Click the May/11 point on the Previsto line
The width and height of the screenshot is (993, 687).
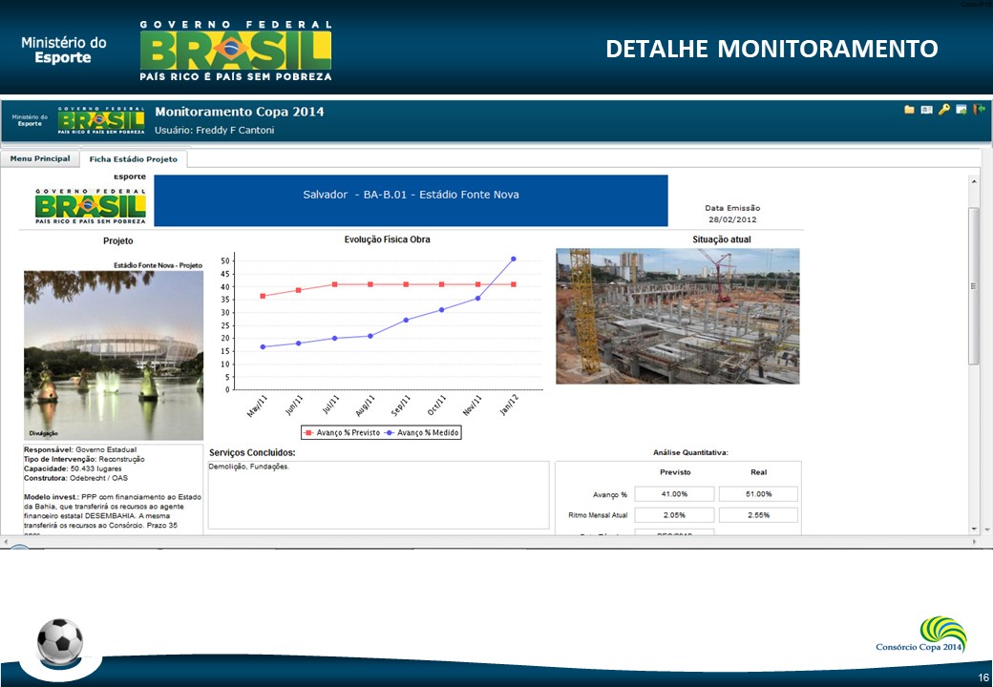click(x=263, y=296)
